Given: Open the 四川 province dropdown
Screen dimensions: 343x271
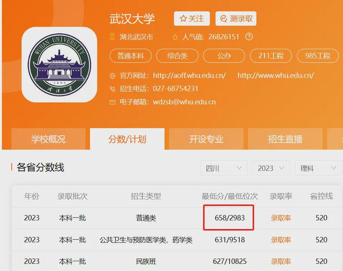Looking at the screenshot, I should click(x=224, y=168).
